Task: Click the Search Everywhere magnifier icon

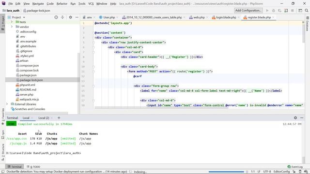Action: [307, 11]
